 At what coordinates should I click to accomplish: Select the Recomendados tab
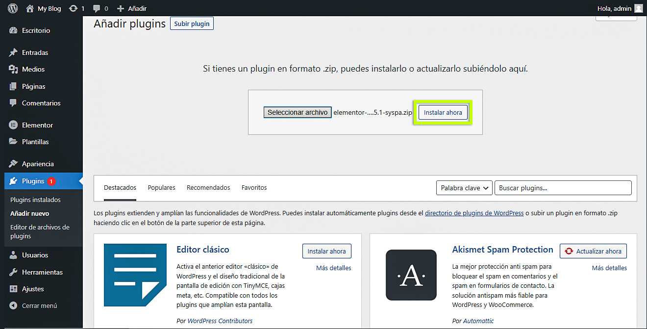click(x=208, y=188)
